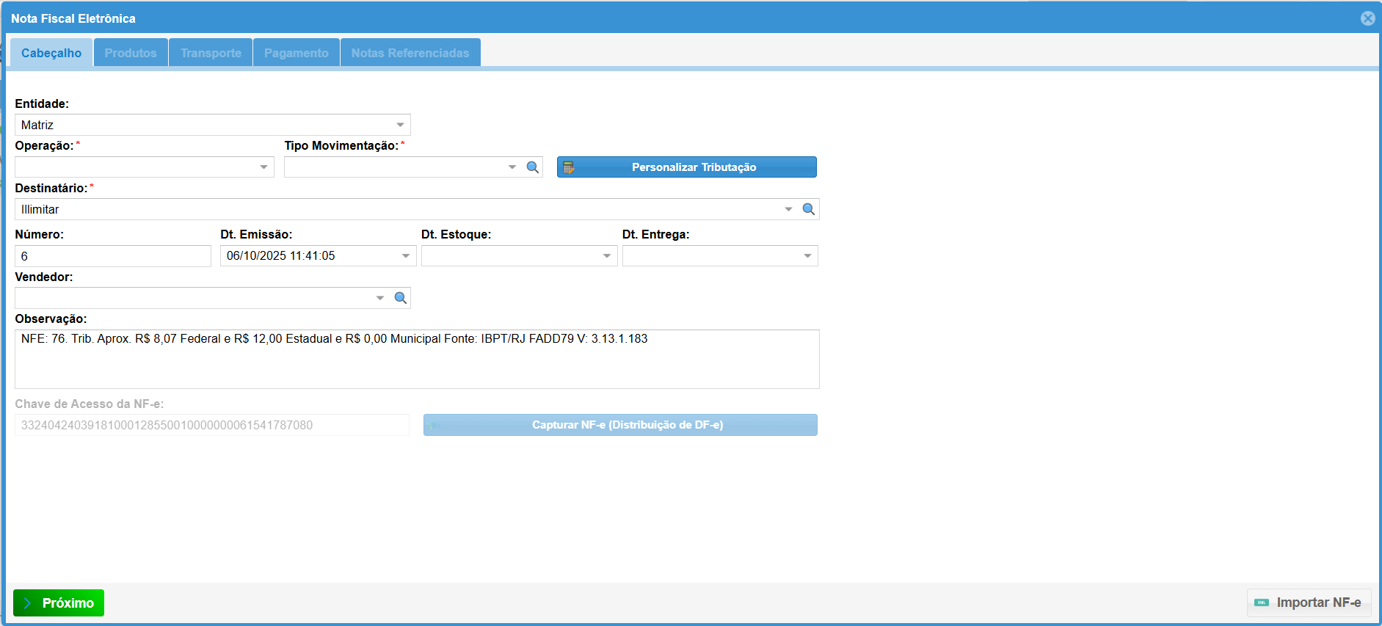The image size is (1382, 626).
Task: Open the Operação dropdown list
Action: click(x=263, y=167)
